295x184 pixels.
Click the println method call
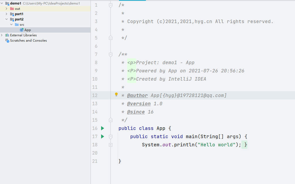click(184, 145)
